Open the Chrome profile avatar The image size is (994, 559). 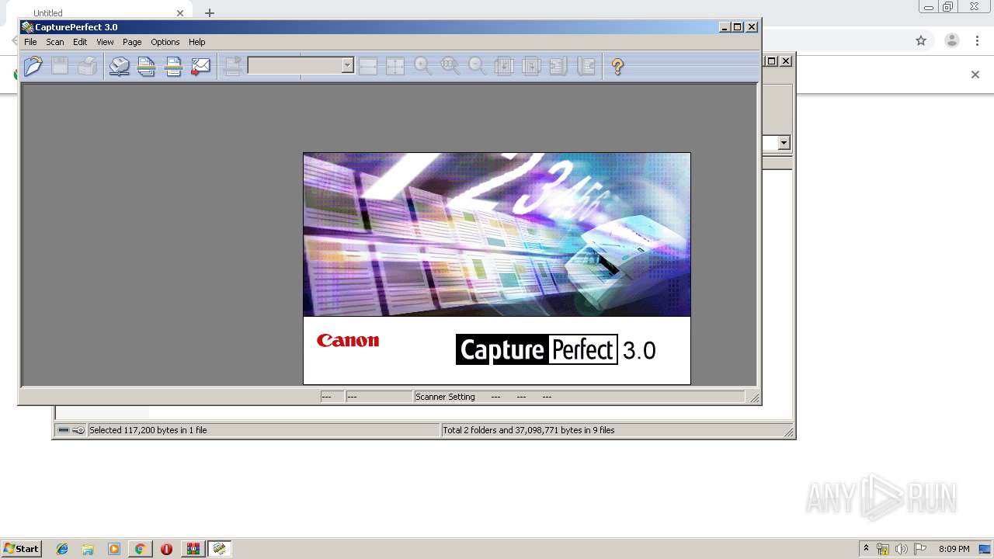point(952,40)
